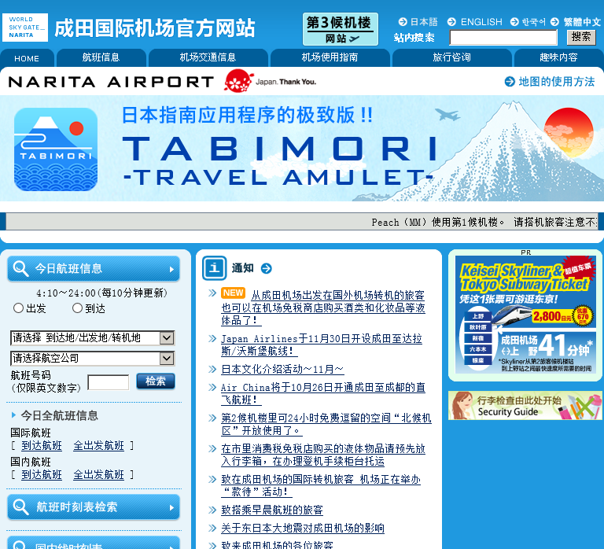Open the 国际转机旅客 款待活动 notice
Image resolution: width=604 pixels, height=549 pixels.
click(321, 485)
